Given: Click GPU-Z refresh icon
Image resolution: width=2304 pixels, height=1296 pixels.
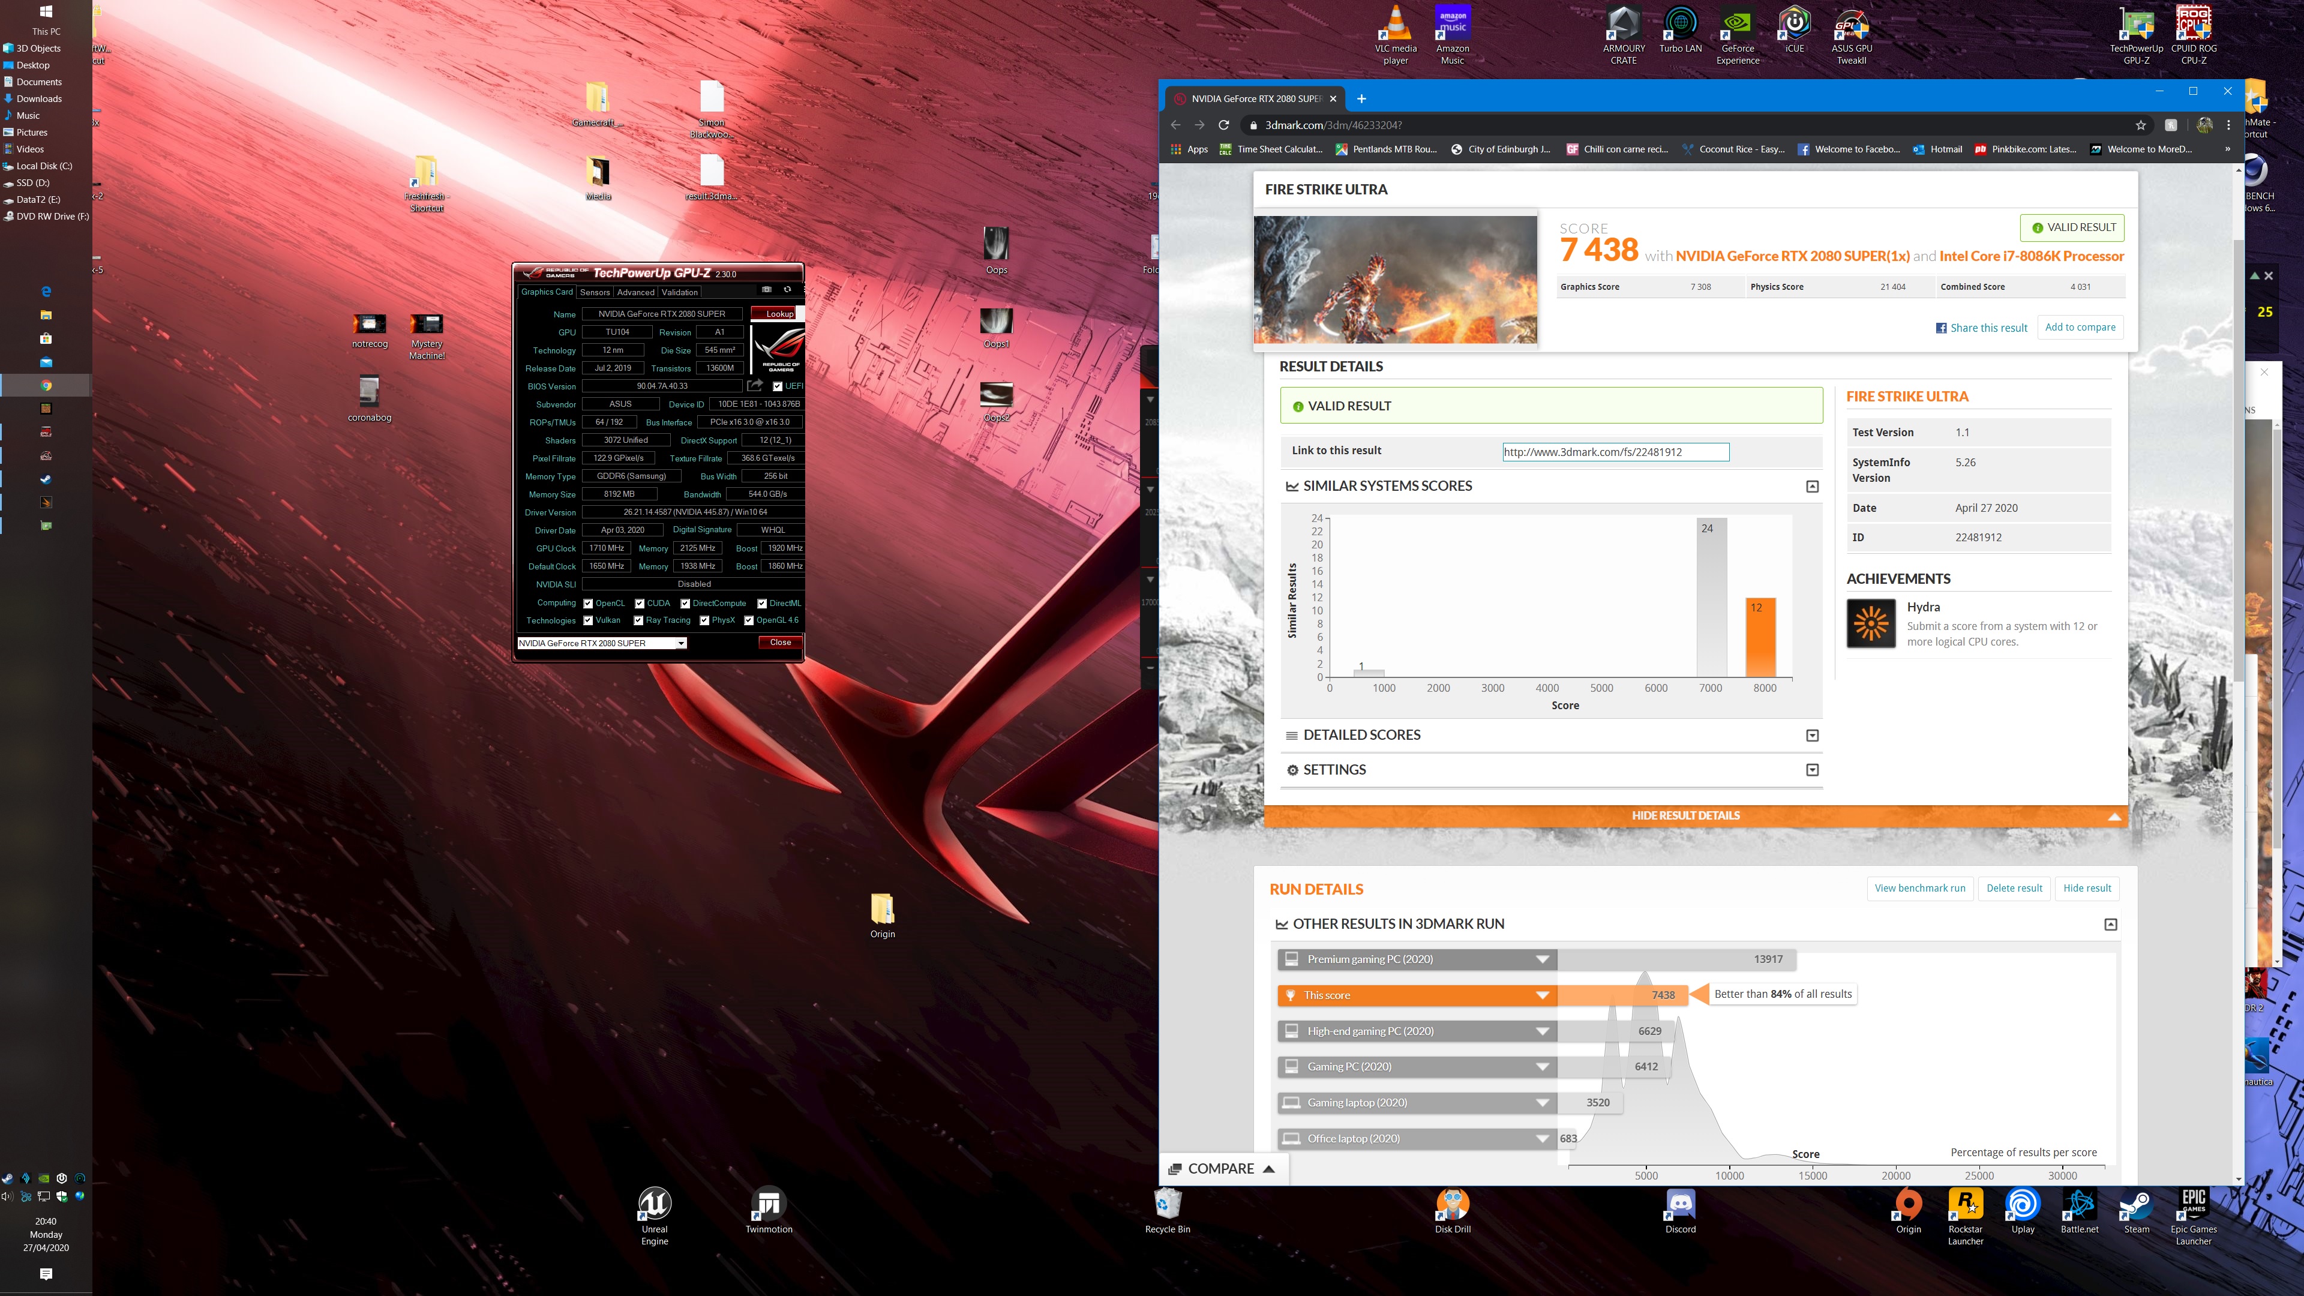Looking at the screenshot, I should coord(787,290).
